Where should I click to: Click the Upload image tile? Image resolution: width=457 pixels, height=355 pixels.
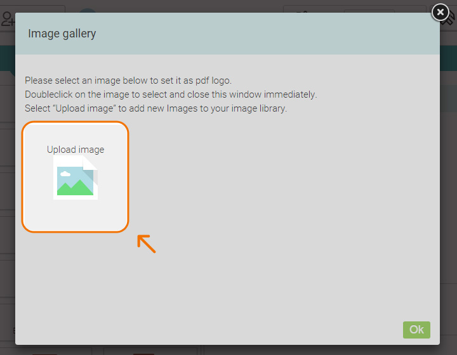click(x=76, y=176)
